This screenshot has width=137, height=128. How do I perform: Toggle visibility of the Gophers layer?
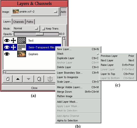(x=7, y=54)
